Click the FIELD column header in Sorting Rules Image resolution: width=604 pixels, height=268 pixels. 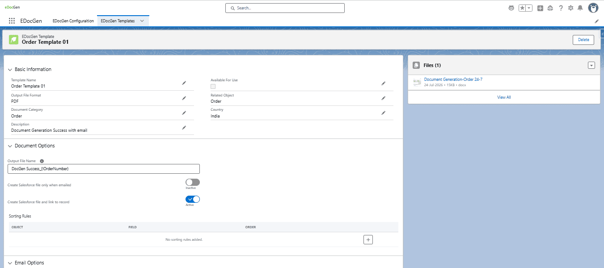coord(132,227)
